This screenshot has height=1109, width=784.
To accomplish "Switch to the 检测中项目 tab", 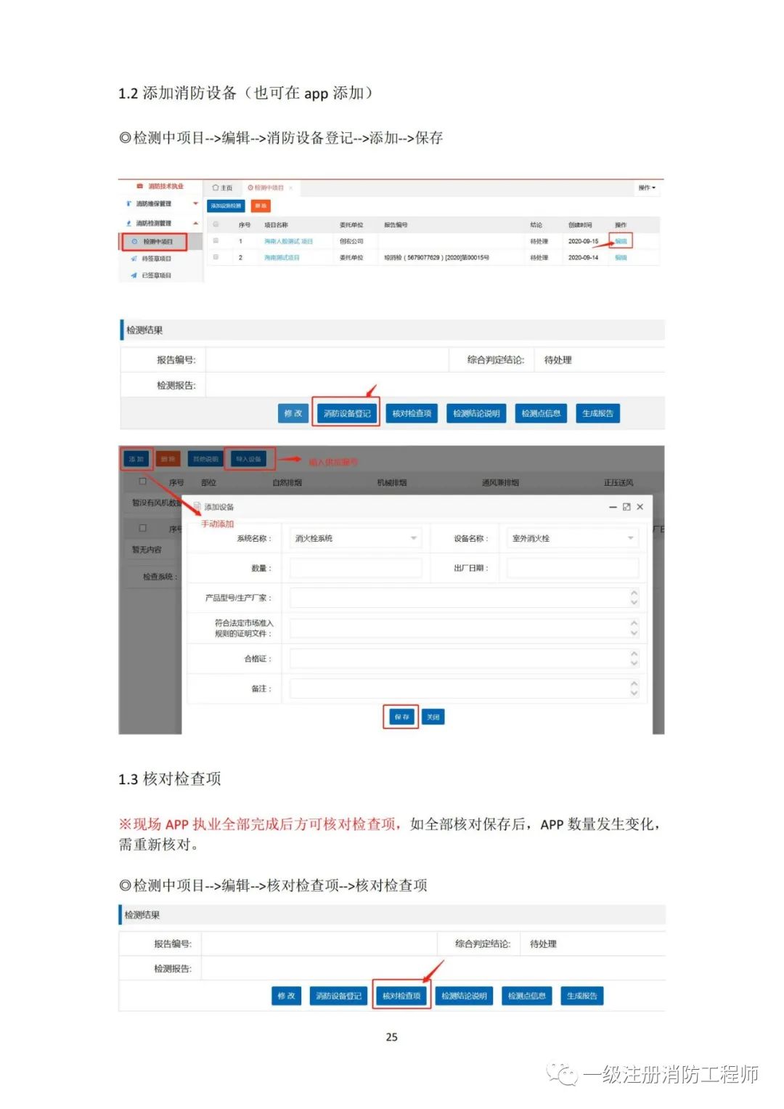I will coord(266,187).
